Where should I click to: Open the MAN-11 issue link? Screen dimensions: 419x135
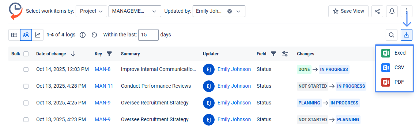(104, 86)
